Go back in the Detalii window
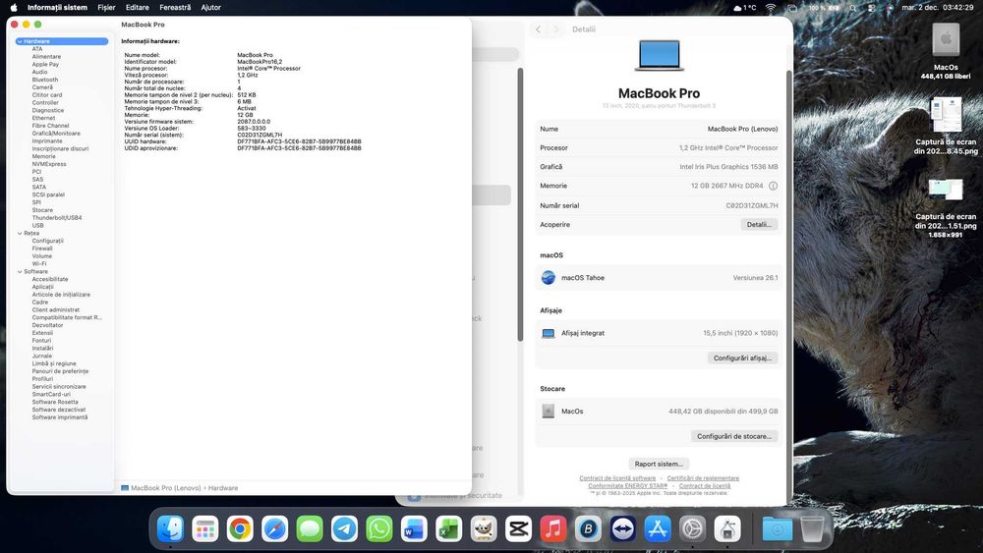Viewport: 983px width, 553px height. (538, 29)
